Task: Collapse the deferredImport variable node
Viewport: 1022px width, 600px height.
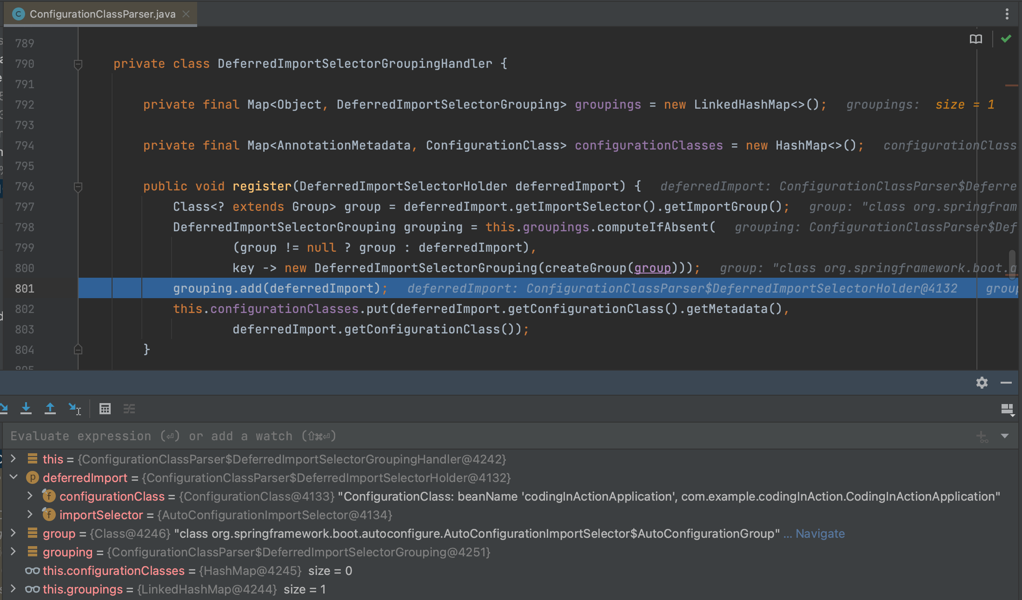Action: 13,477
